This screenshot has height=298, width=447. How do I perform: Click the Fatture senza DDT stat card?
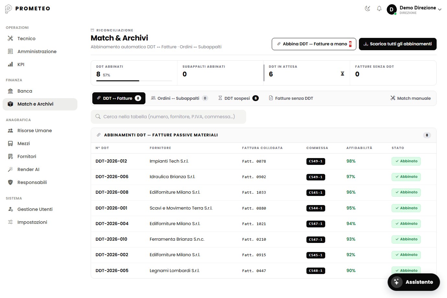pos(393,73)
